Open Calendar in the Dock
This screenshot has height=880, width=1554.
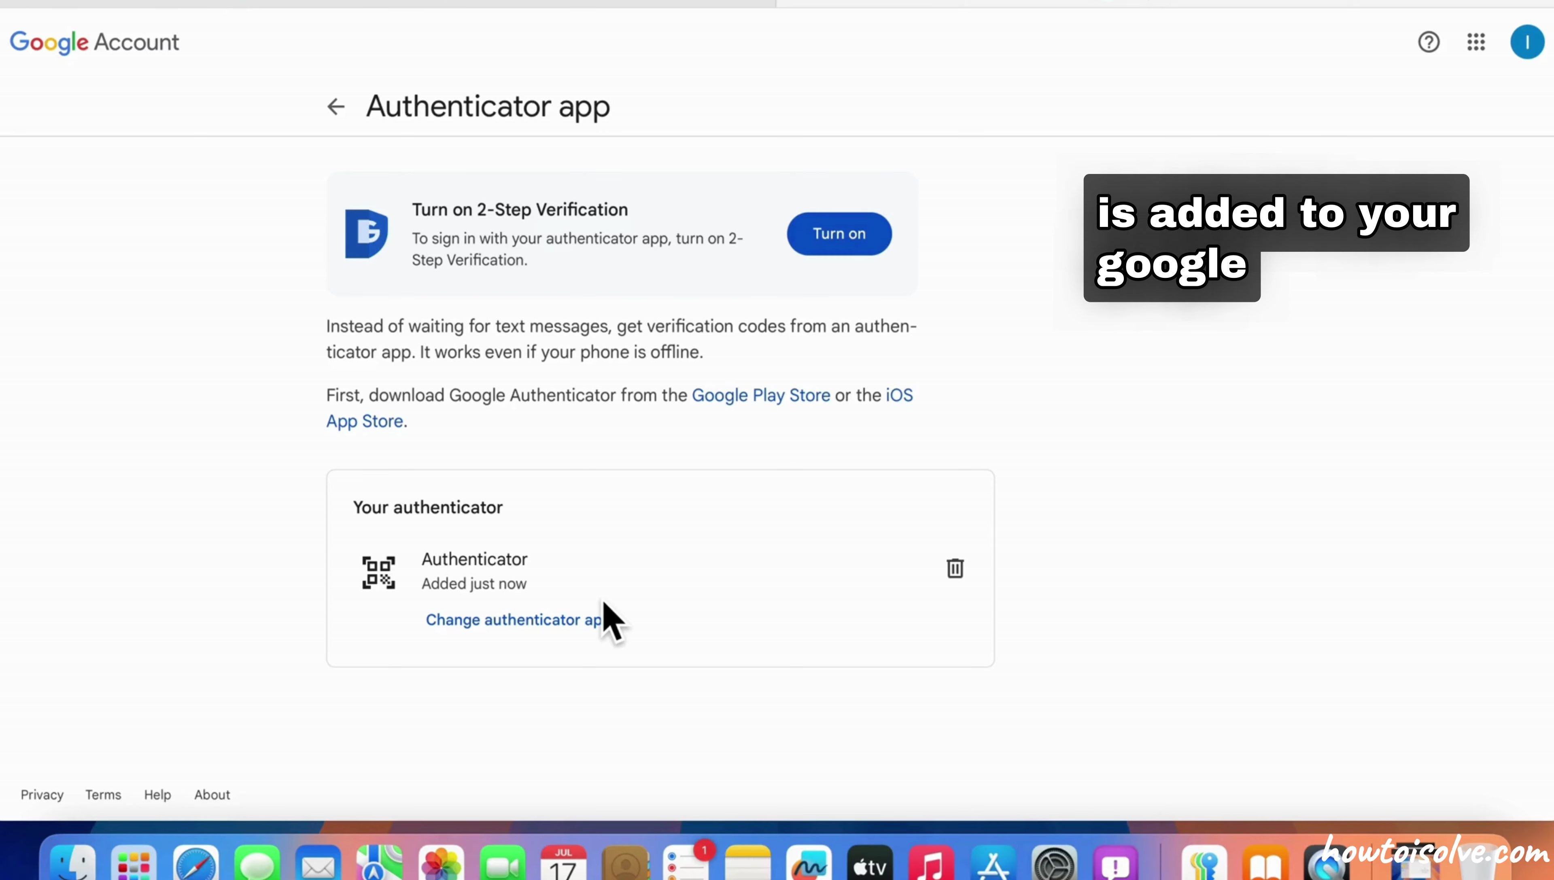[564, 863]
